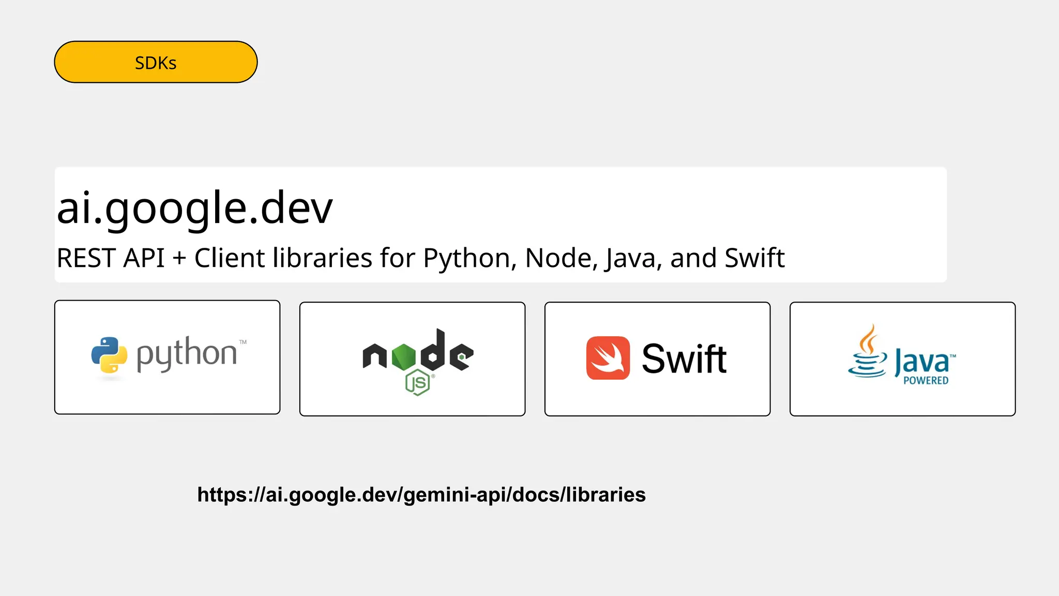
Task: Click the yellow SDKs pill button
Action: click(156, 62)
